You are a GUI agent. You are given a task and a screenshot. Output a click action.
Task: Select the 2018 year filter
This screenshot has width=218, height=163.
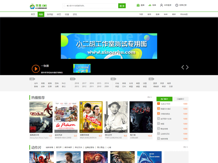pyautogui.click(x=77, y=83)
